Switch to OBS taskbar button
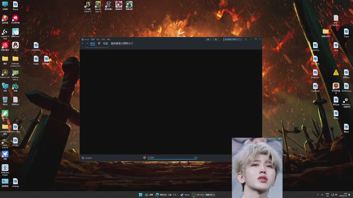 click(203, 194)
